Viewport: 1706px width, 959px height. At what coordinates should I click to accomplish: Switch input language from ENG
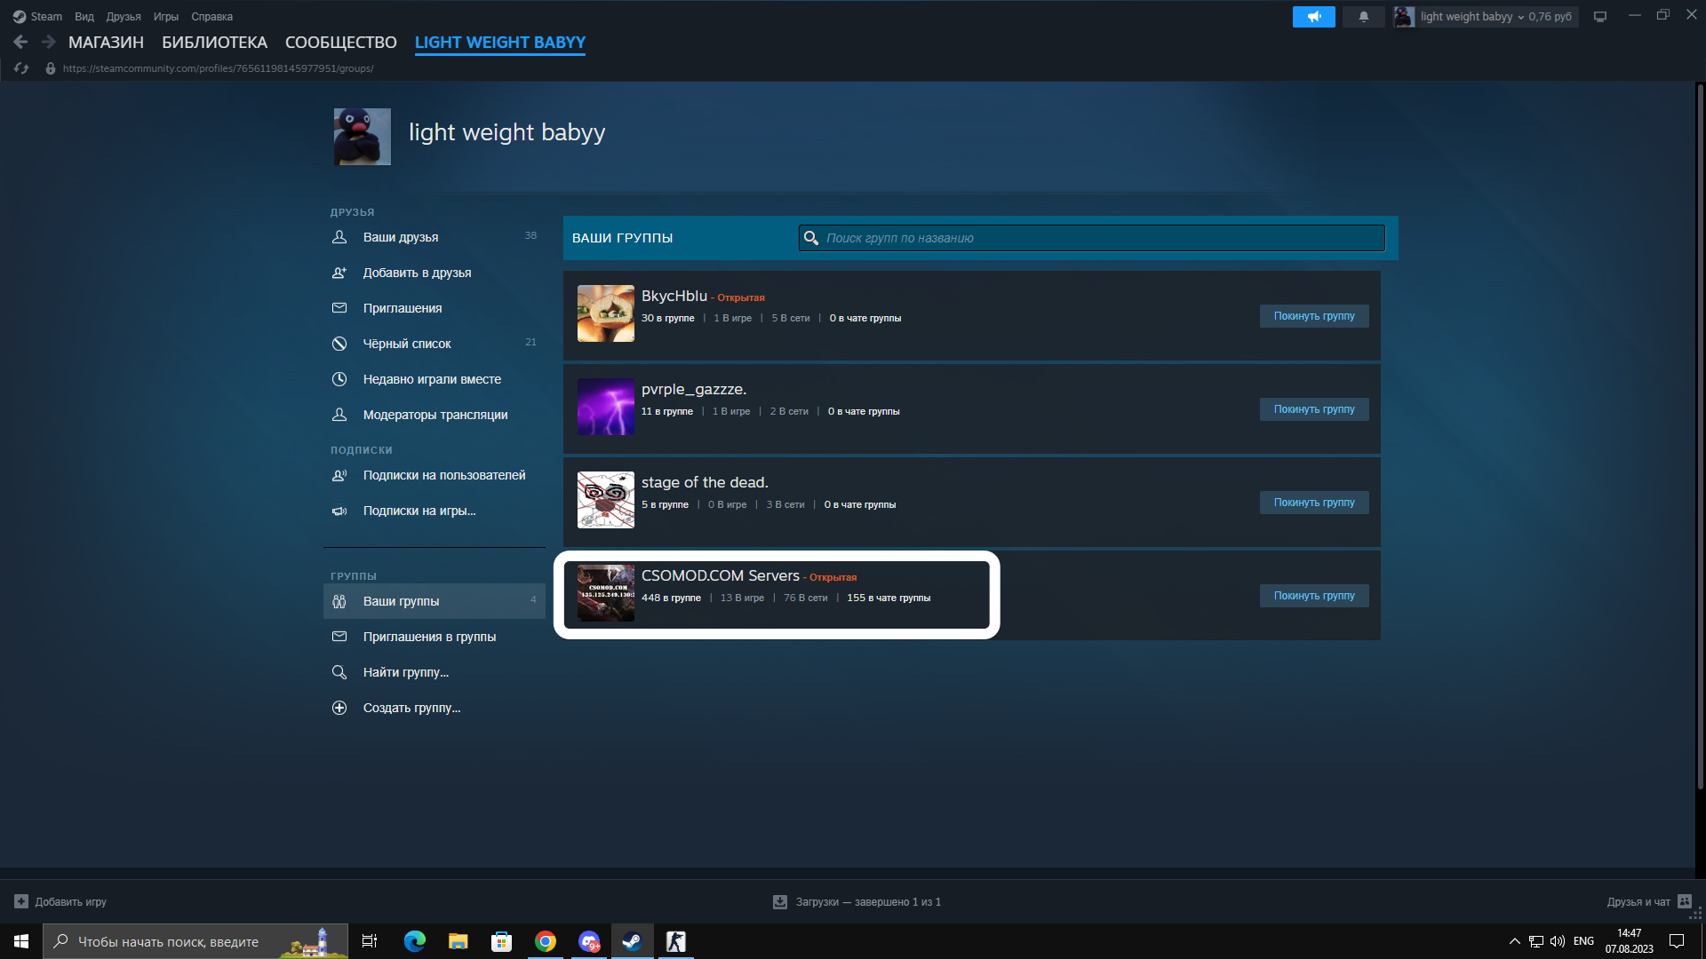coord(1583,941)
